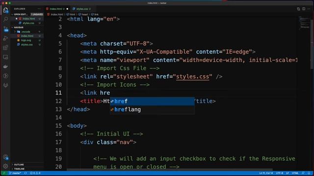
Task: Open errors and warnings problems count
Action: point(35,173)
